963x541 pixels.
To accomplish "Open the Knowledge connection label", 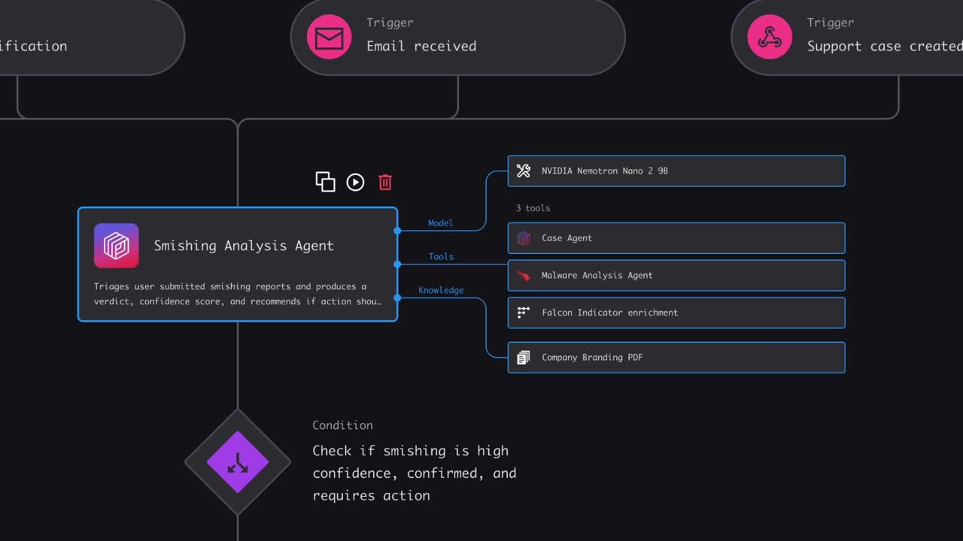I will 441,290.
